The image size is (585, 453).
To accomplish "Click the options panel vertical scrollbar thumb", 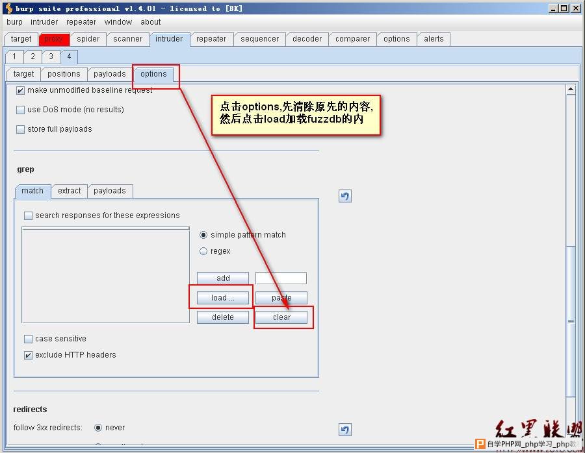I will (571, 321).
